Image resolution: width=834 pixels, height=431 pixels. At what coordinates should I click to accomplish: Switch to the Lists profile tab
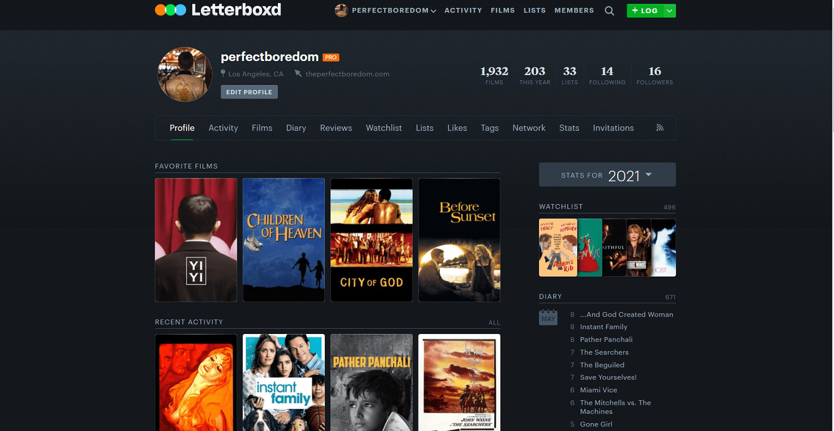(x=425, y=128)
